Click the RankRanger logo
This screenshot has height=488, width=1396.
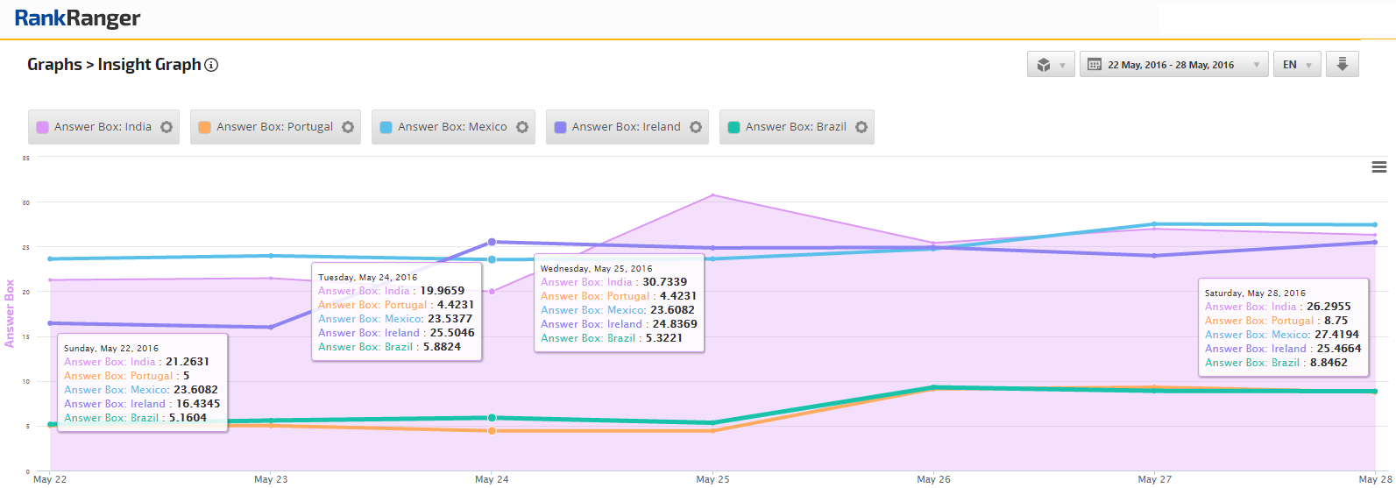click(x=77, y=18)
